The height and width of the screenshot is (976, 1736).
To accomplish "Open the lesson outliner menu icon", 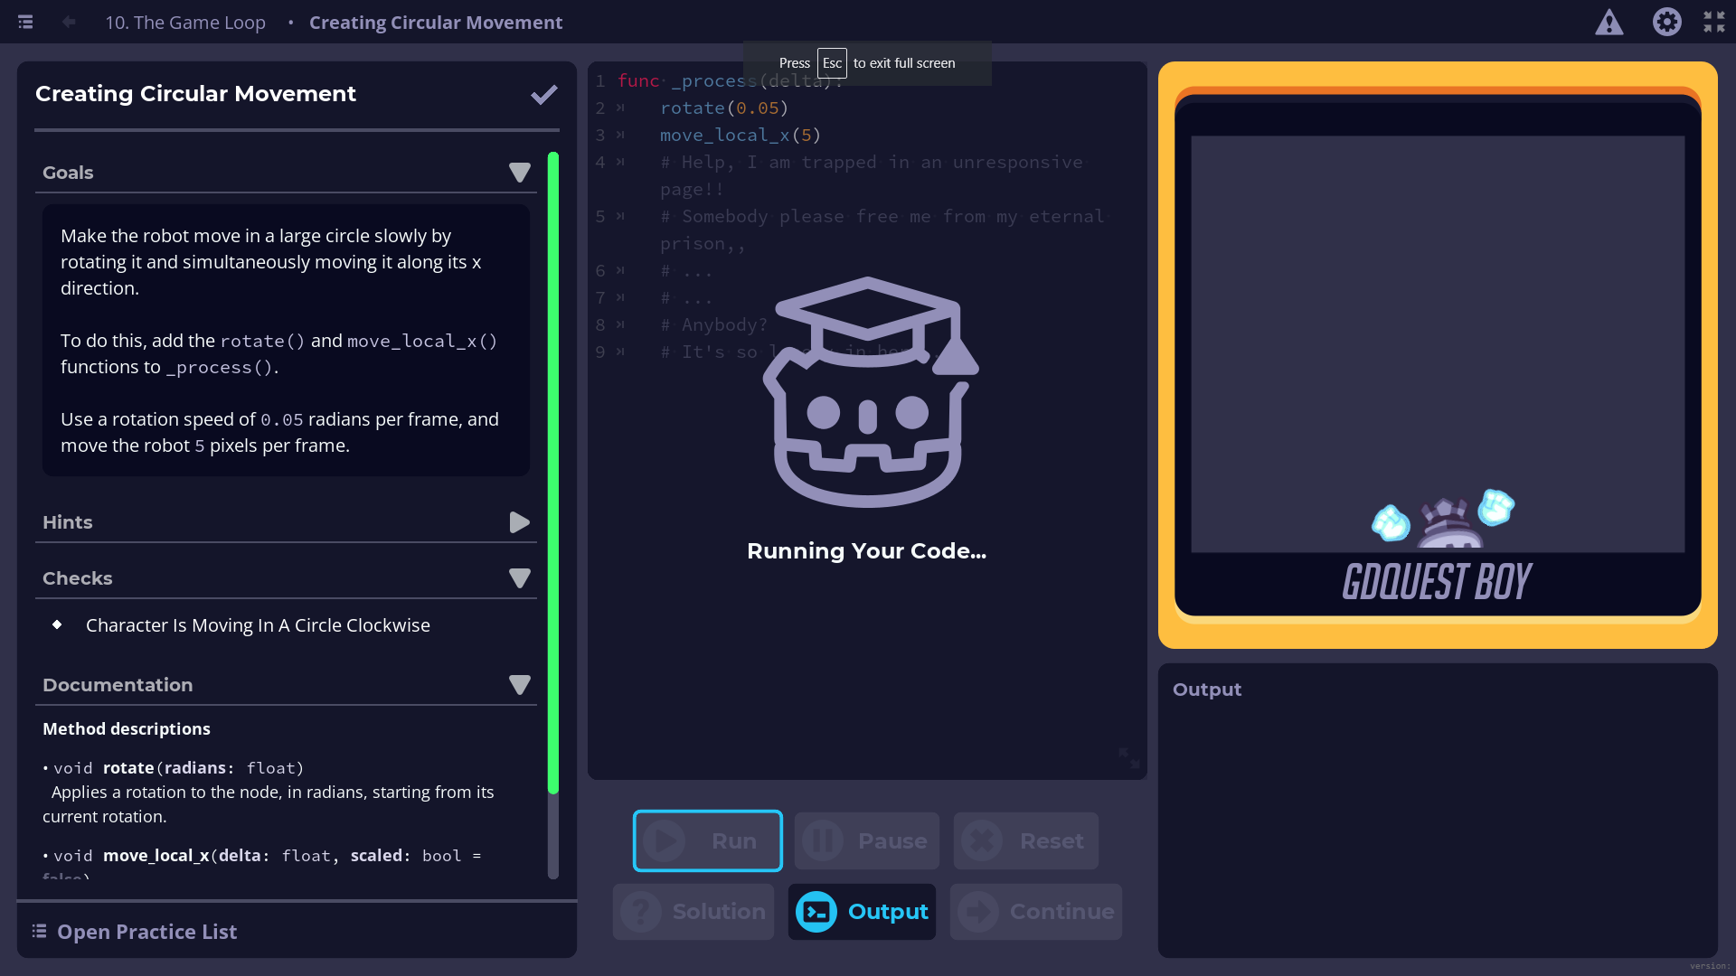I will pos(25,22).
